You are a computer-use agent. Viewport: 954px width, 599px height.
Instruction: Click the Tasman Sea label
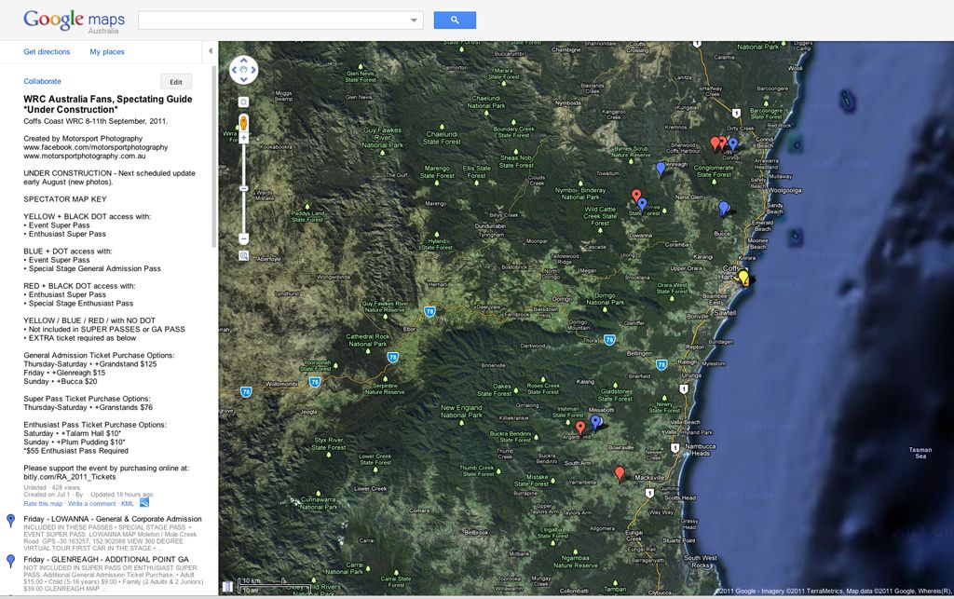[920, 453]
